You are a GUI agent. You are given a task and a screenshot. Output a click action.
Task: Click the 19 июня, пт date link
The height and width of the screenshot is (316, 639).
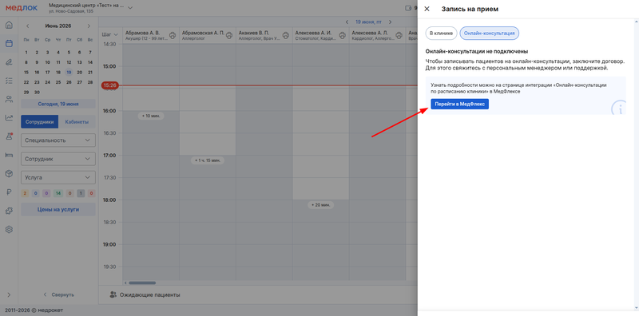coord(368,22)
